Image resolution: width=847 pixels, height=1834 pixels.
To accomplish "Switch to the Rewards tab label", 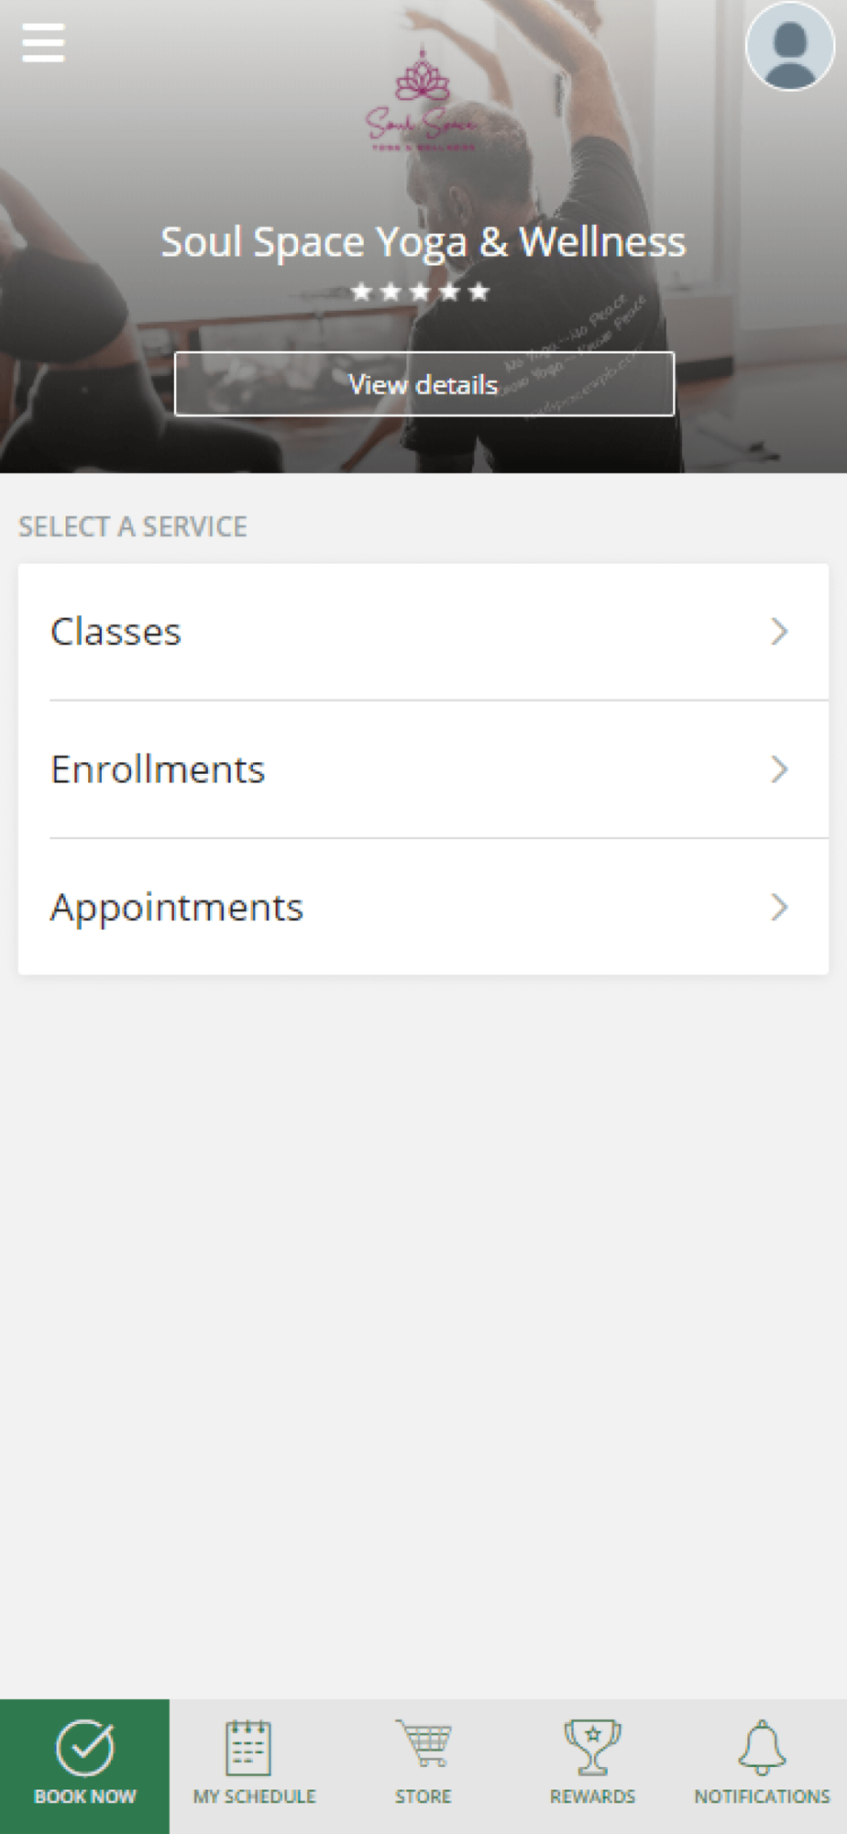I will [592, 1796].
